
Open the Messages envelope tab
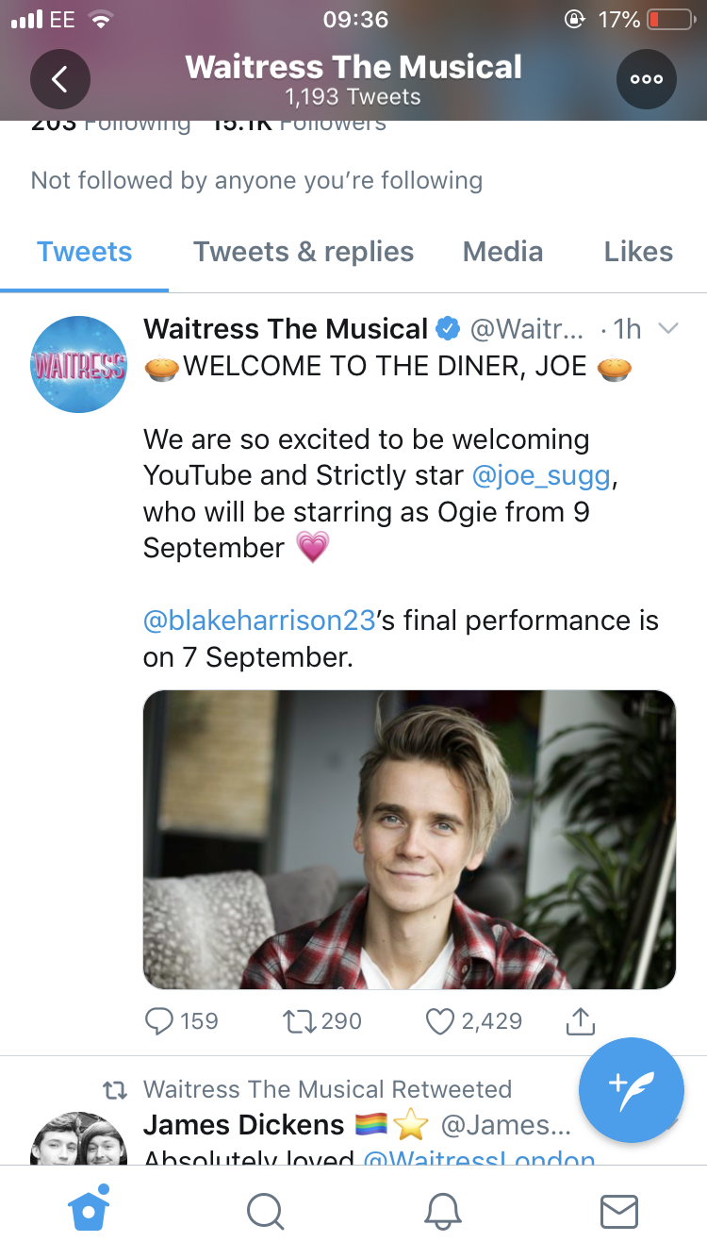619,1211
